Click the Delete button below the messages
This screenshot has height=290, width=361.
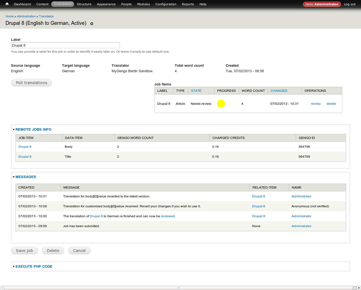tap(53, 250)
